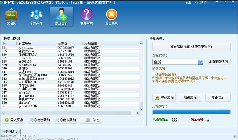Screen dimensions: 238x140
Task: Expand the 会员 tag dropdown
Action: point(200,62)
